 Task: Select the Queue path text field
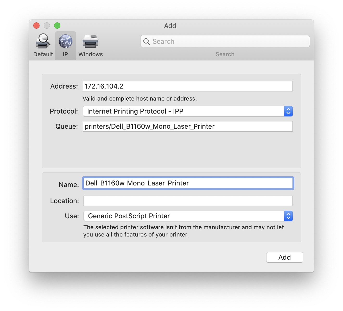point(187,126)
